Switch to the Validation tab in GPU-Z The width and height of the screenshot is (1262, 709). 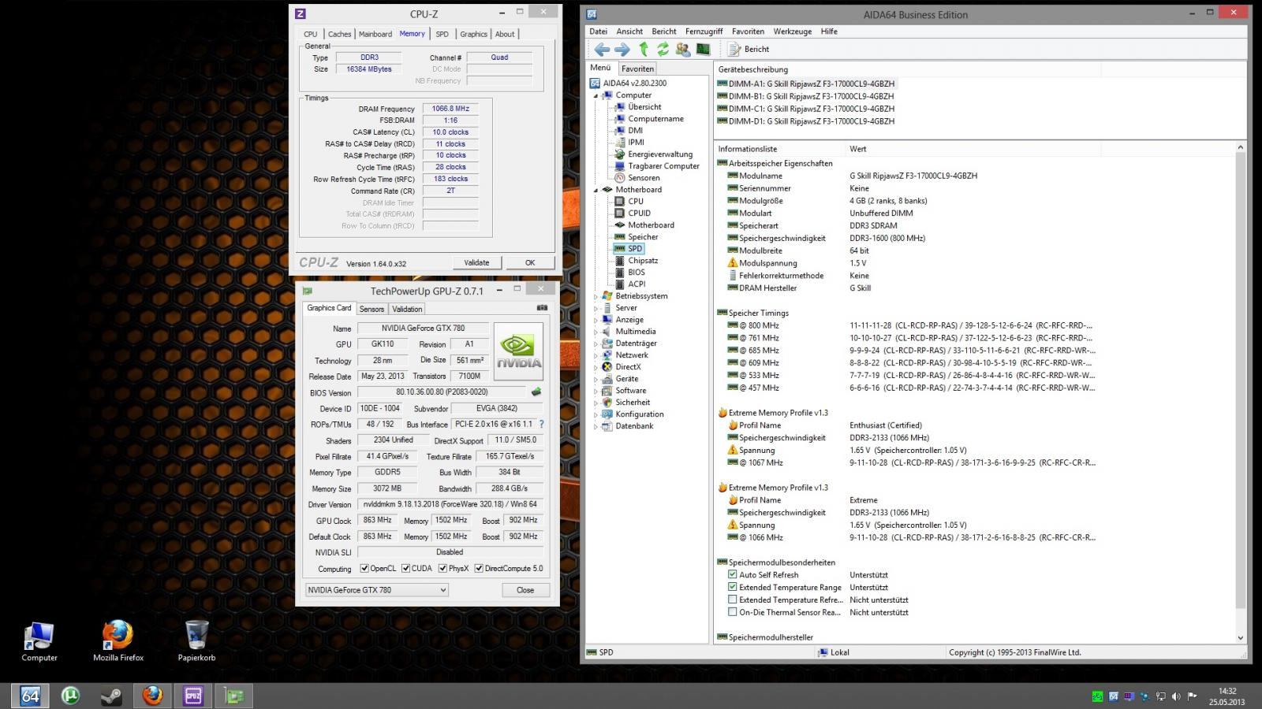pos(407,309)
